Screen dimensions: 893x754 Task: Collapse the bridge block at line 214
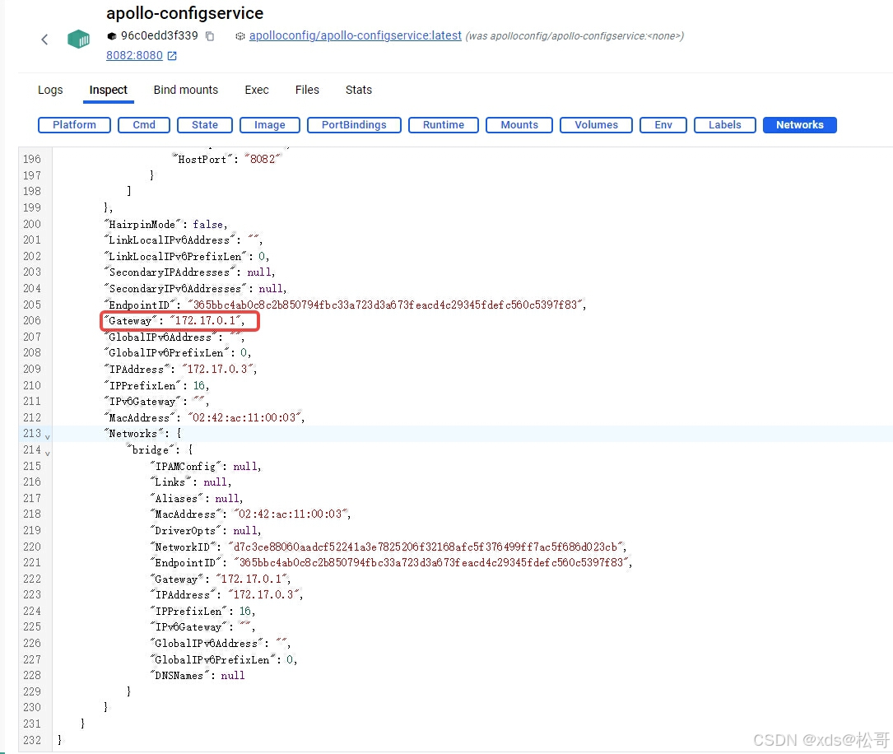47,454
